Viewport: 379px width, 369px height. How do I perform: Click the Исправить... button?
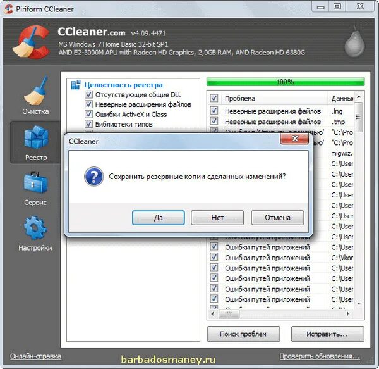tap(327, 334)
